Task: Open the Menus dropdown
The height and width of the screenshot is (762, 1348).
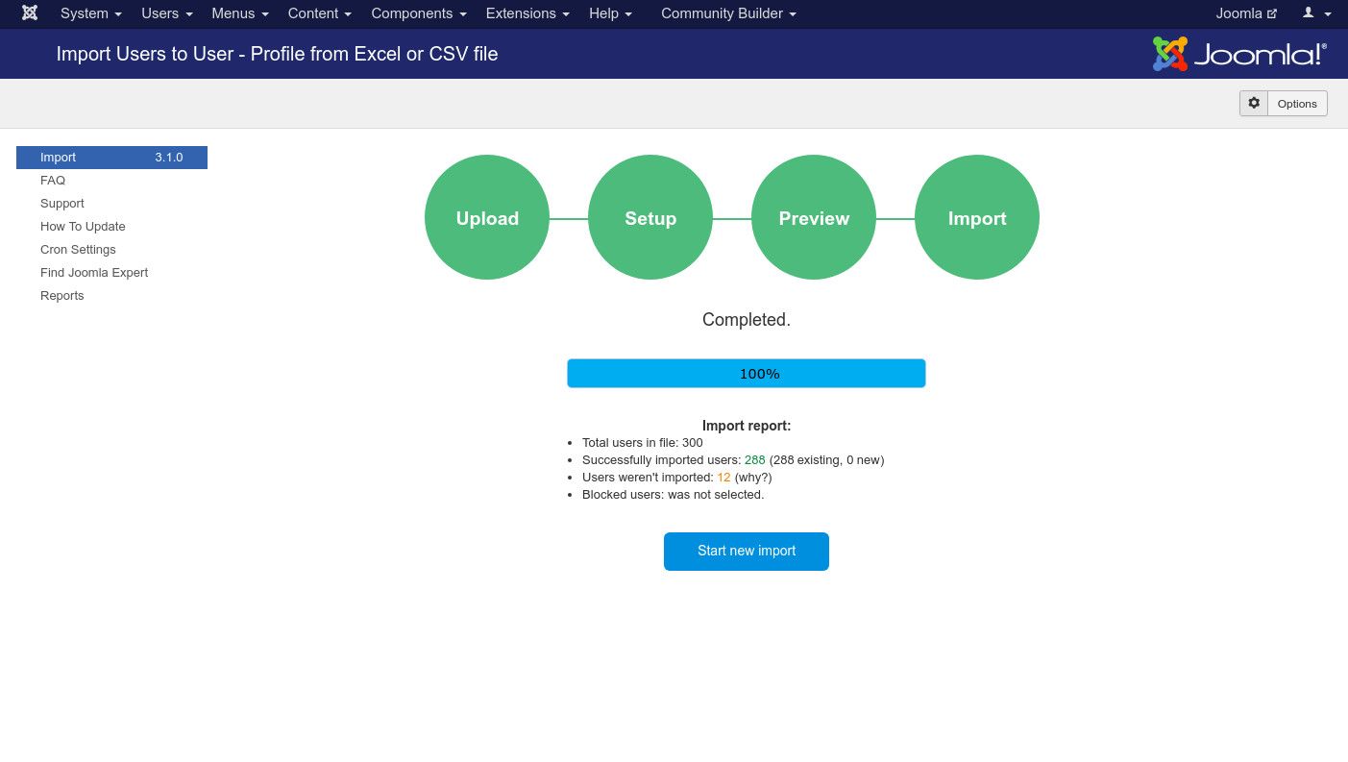Action: click(x=240, y=13)
